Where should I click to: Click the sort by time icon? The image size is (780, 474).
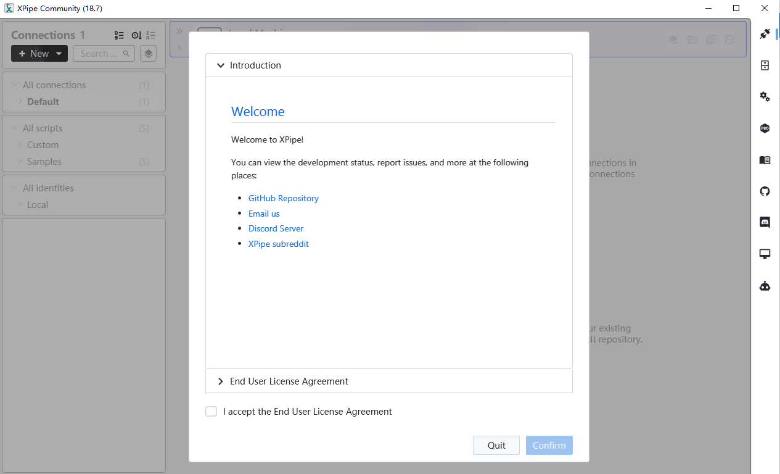[x=136, y=35]
